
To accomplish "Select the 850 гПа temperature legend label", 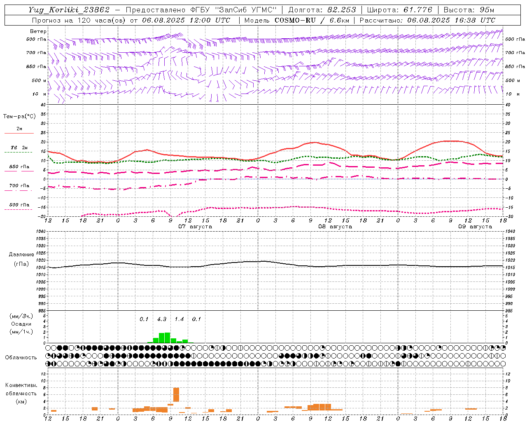I will pyautogui.click(x=19, y=167).
